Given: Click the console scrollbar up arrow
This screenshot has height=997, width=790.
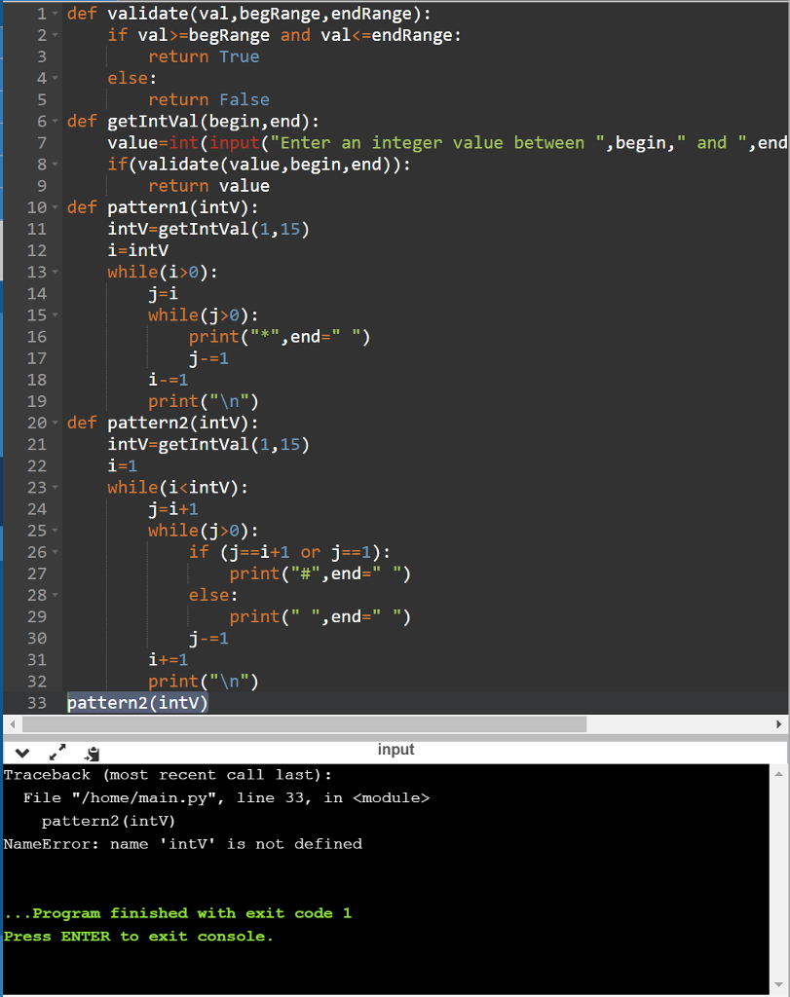Looking at the screenshot, I should coord(778,774).
